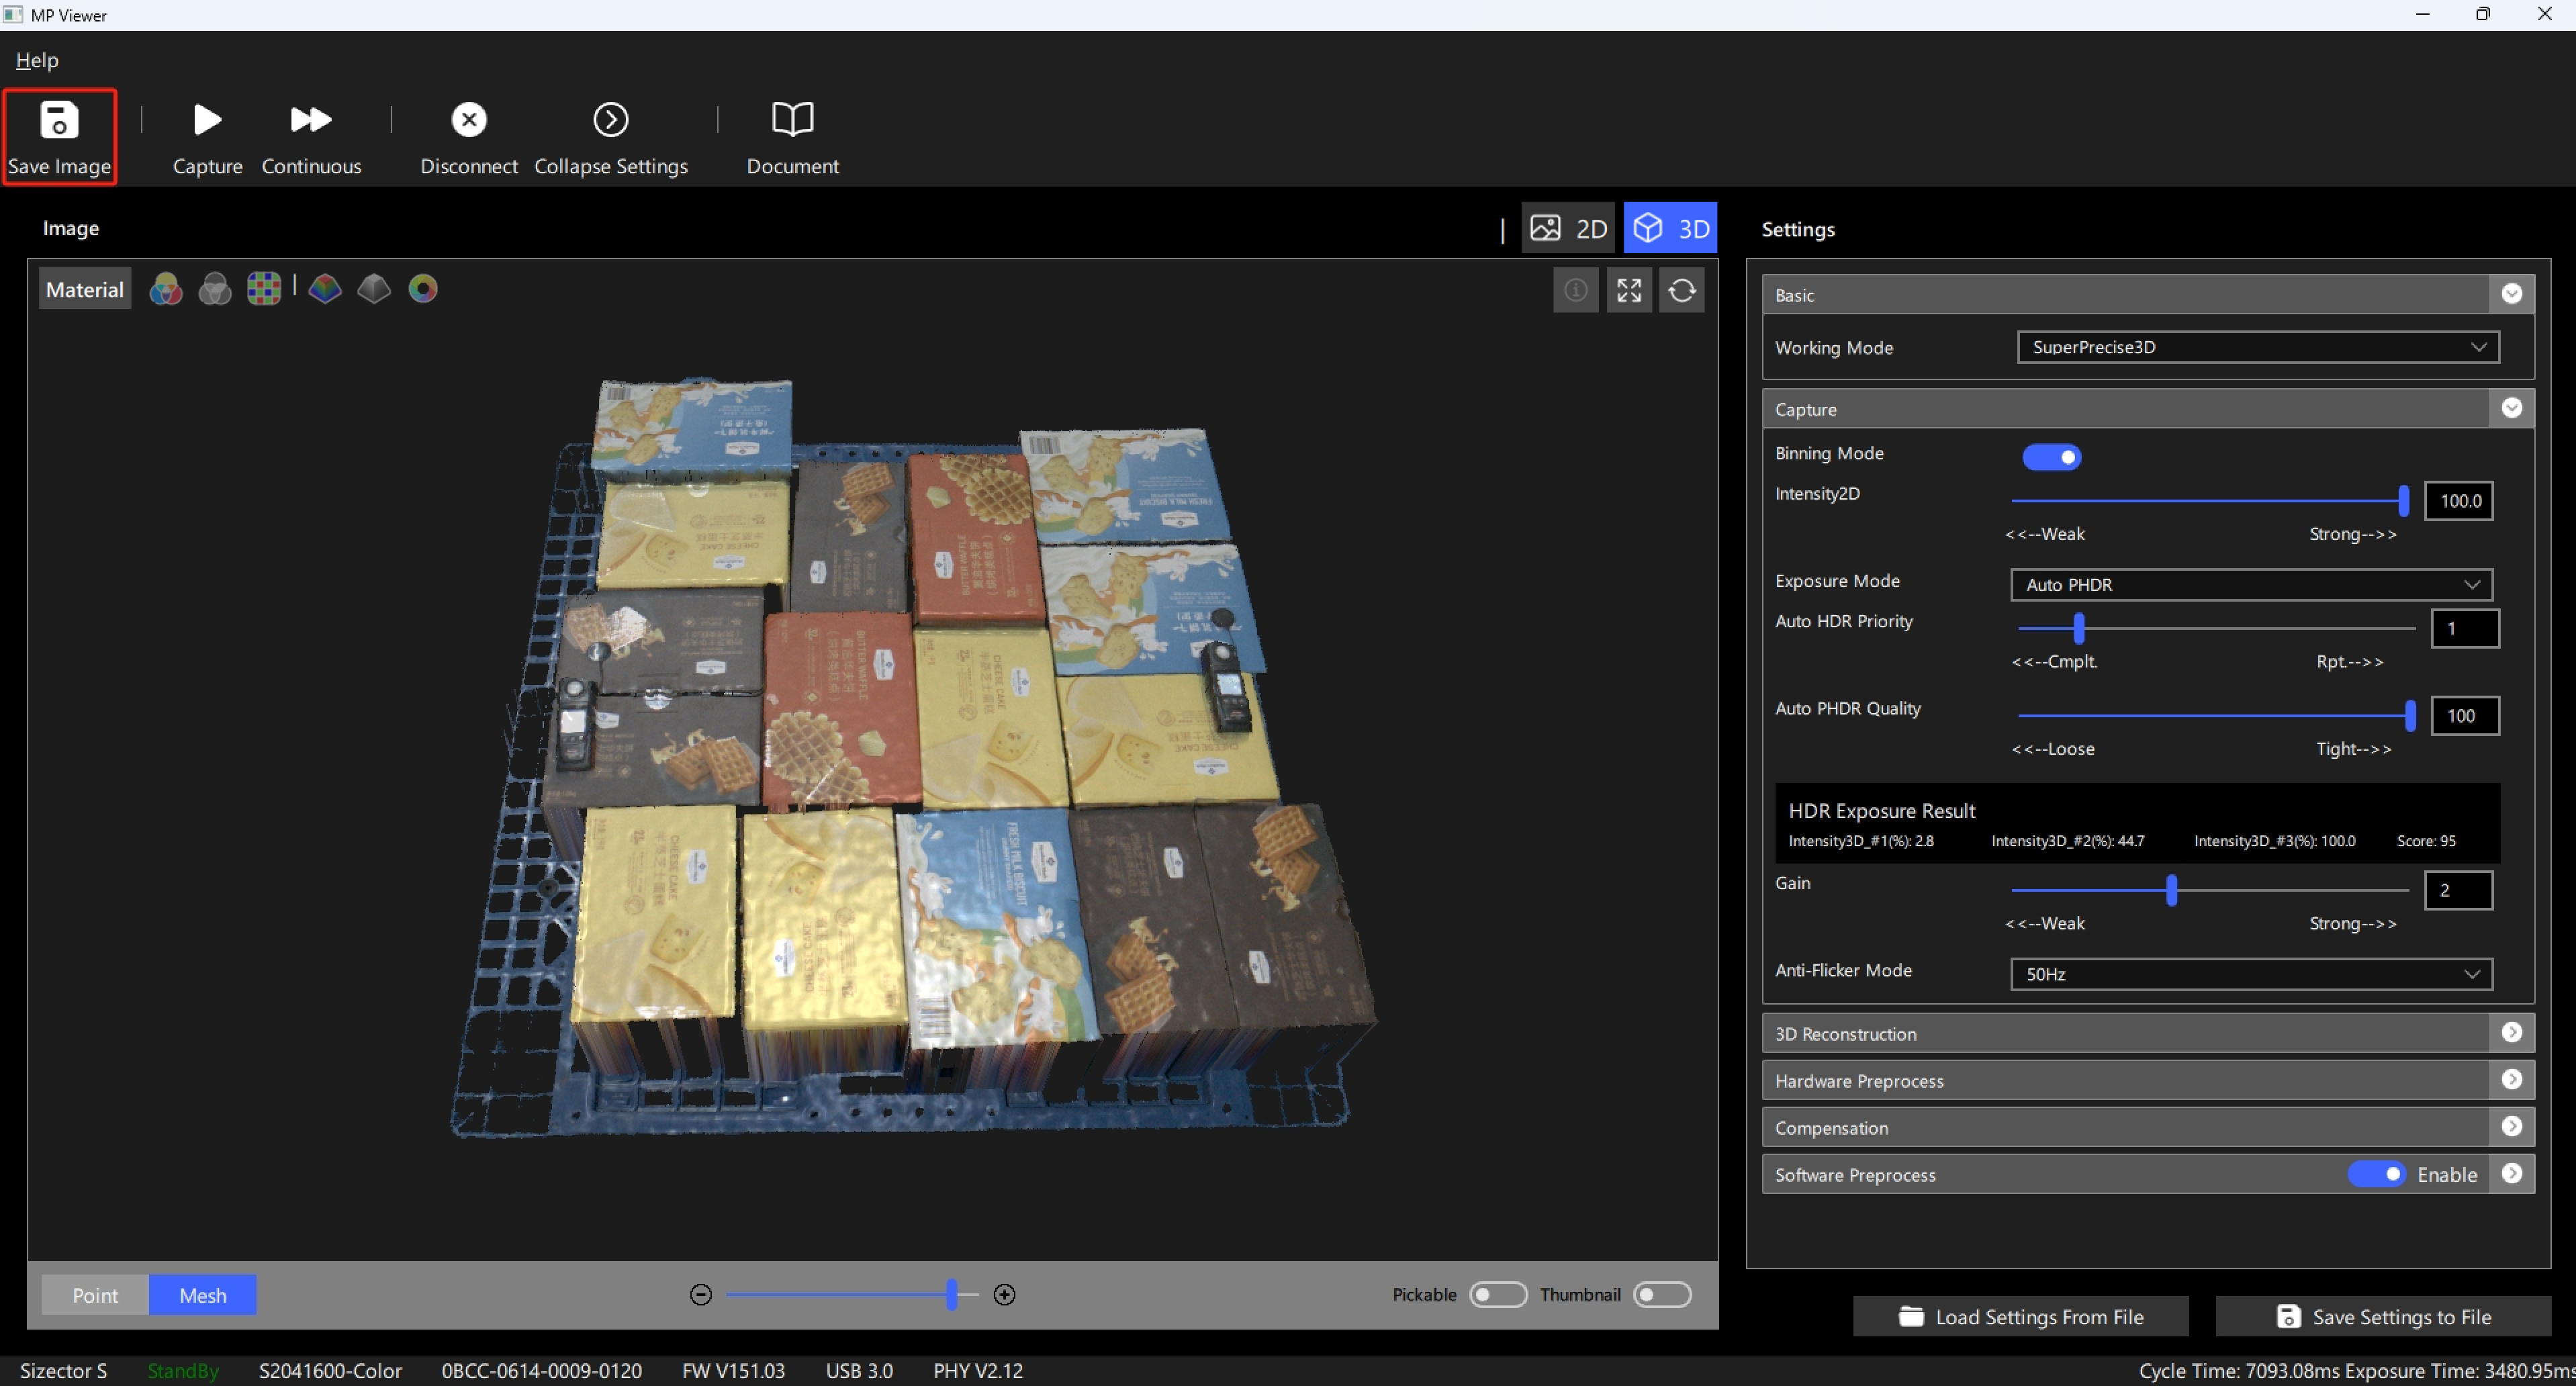Click the Save Image toolbar icon
This screenshot has height=1386, width=2576.
(x=59, y=136)
